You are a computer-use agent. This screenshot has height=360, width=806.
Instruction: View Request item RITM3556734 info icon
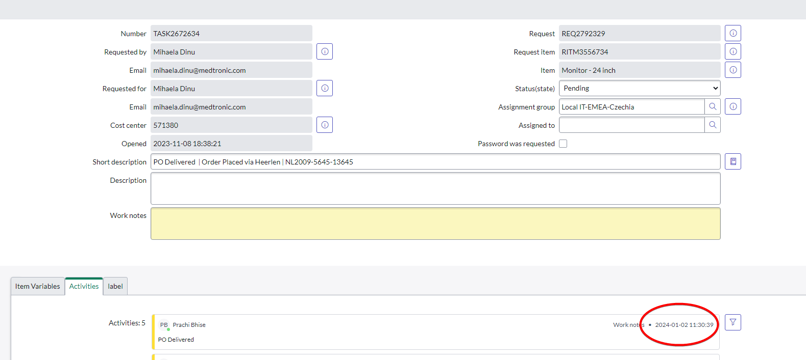pos(733,51)
